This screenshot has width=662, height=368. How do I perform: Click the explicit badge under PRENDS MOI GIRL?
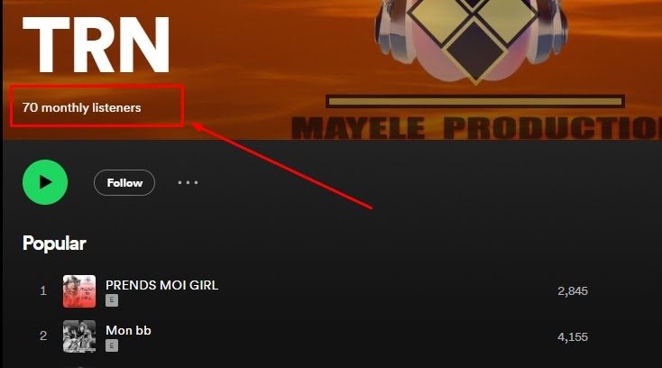112,300
